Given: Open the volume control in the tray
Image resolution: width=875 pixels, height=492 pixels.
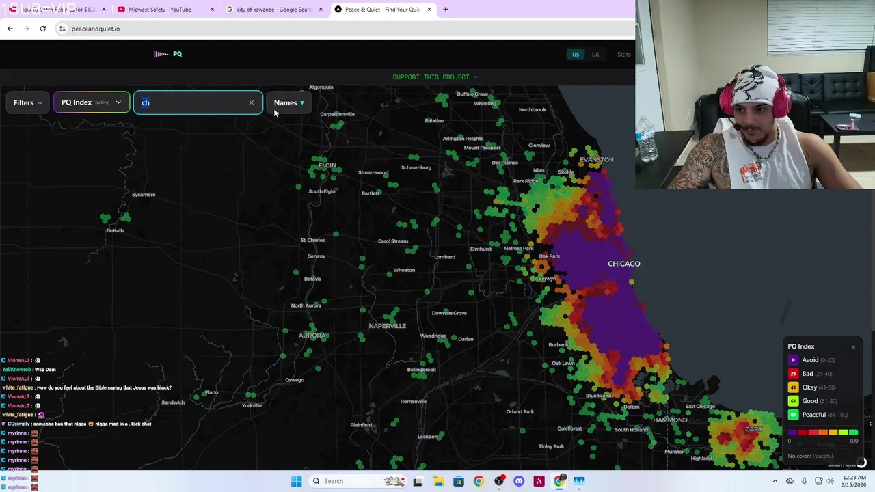Looking at the screenshot, I should pos(829,481).
